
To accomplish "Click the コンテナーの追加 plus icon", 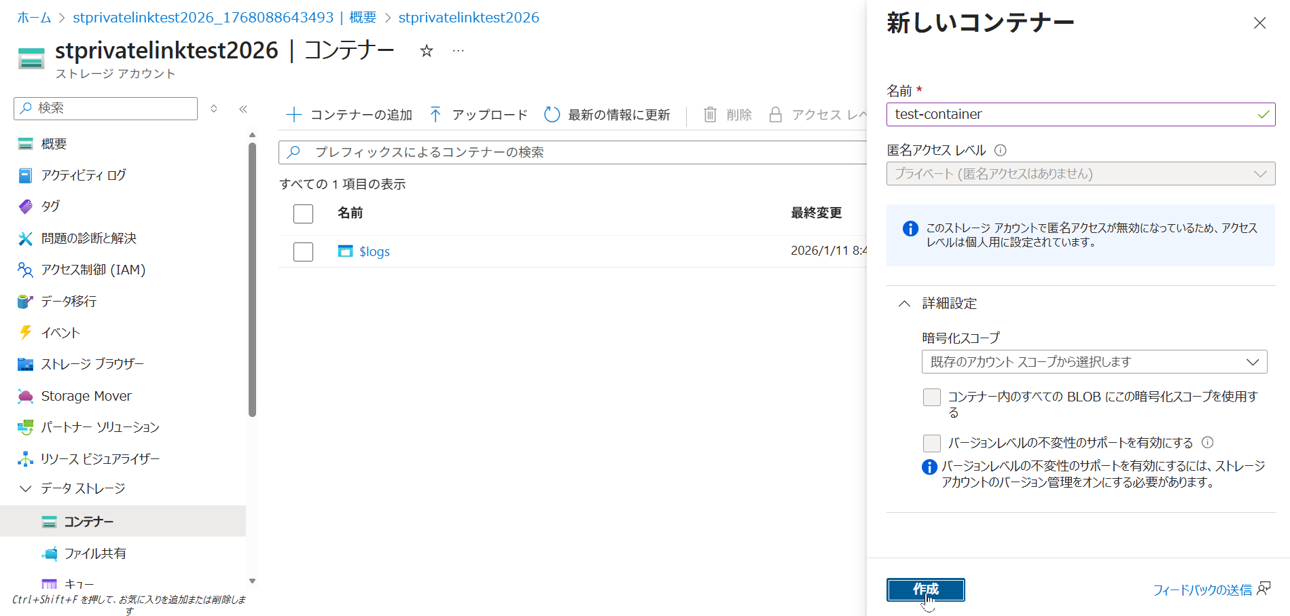I will [293, 115].
